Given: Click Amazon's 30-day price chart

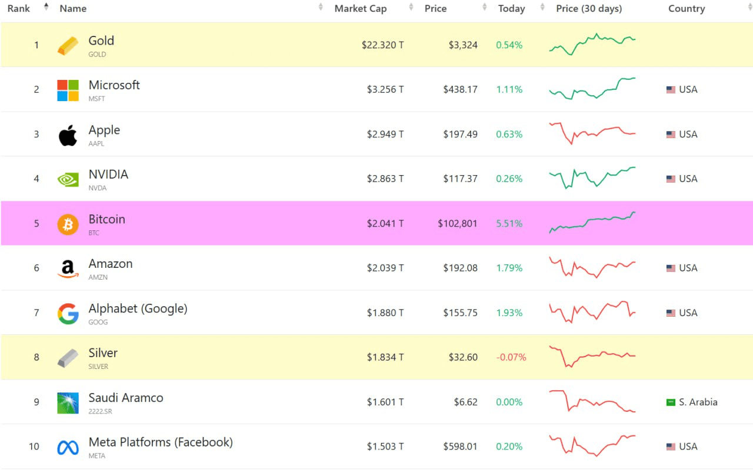Looking at the screenshot, I should (592, 267).
